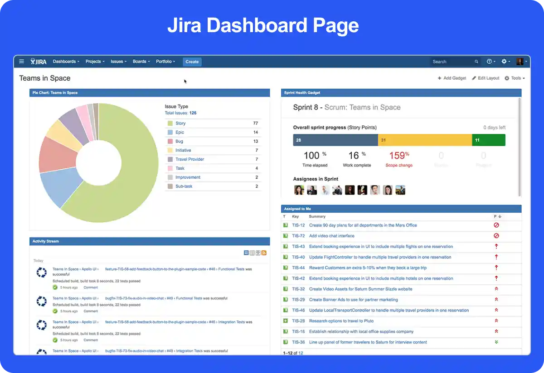Click Add Gadget
This screenshot has width=544, height=373.
pos(452,78)
